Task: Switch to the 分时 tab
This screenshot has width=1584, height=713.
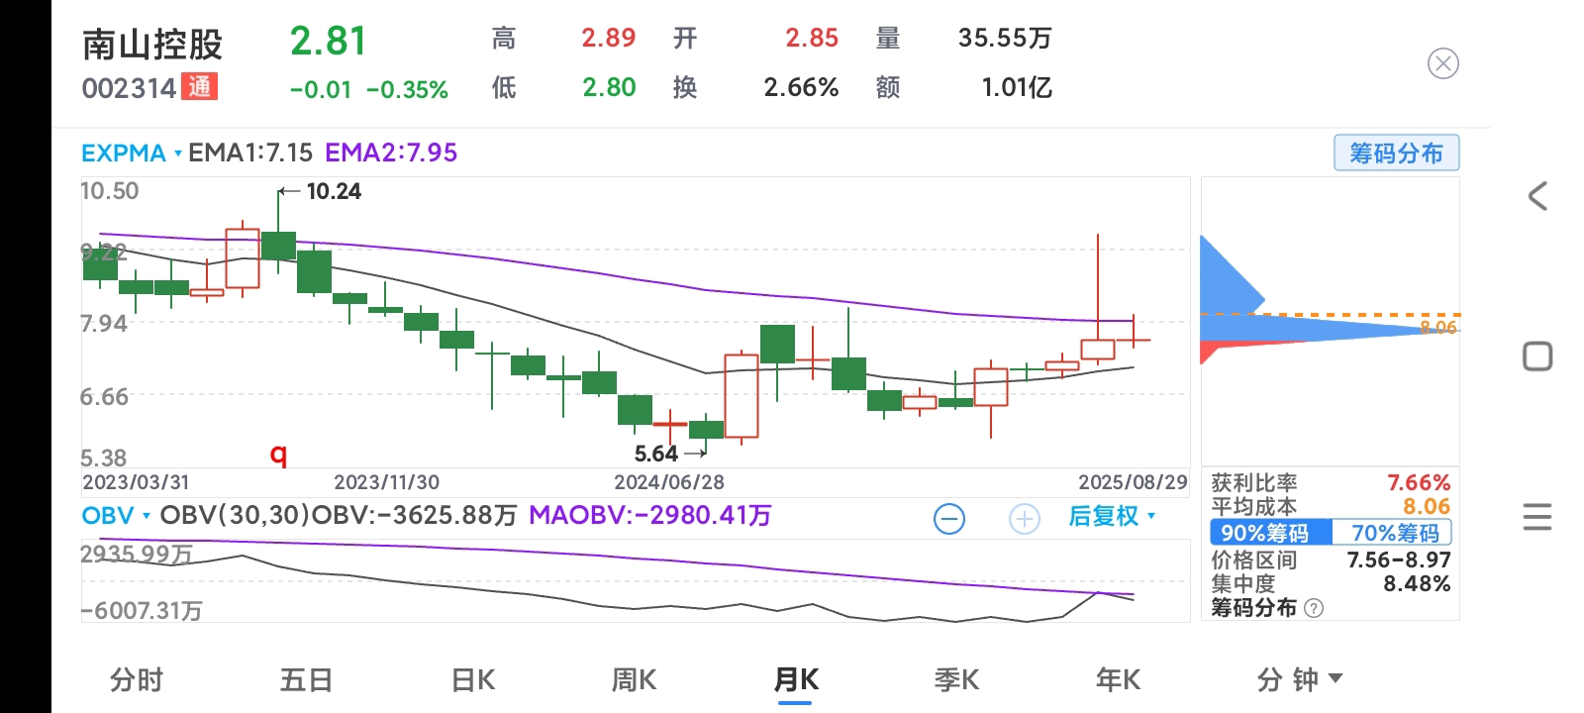Action: click(x=137, y=679)
